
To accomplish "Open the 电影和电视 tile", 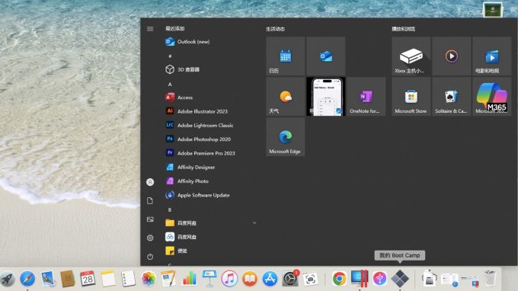I will point(492,56).
